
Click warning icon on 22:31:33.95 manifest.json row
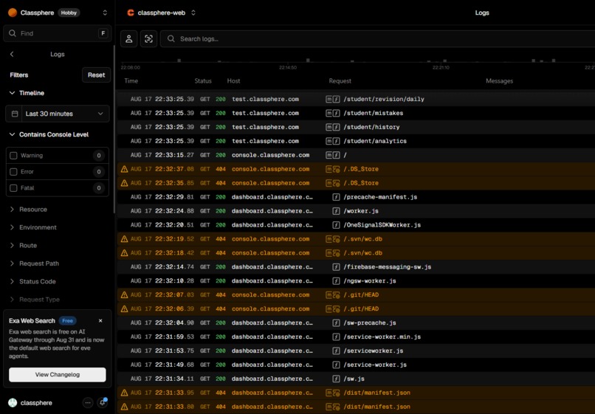point(124,393)
